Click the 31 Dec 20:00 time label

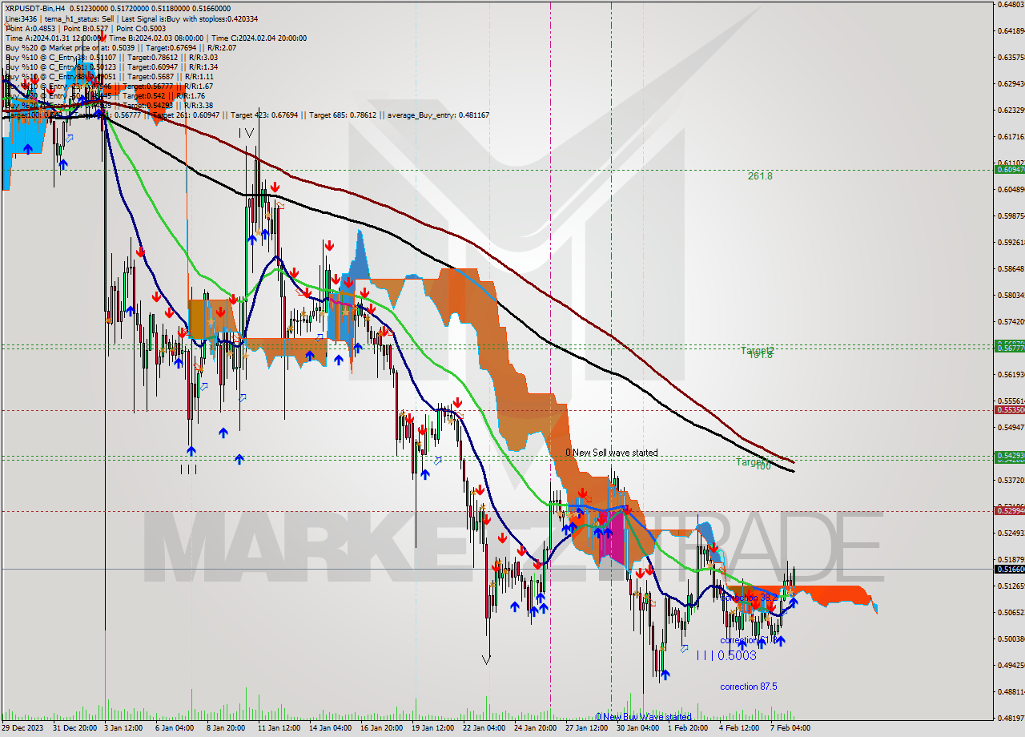click(x=75, y=728)
